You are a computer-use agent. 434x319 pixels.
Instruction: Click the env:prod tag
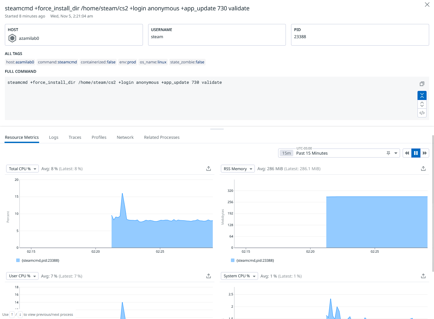point(127,62)
